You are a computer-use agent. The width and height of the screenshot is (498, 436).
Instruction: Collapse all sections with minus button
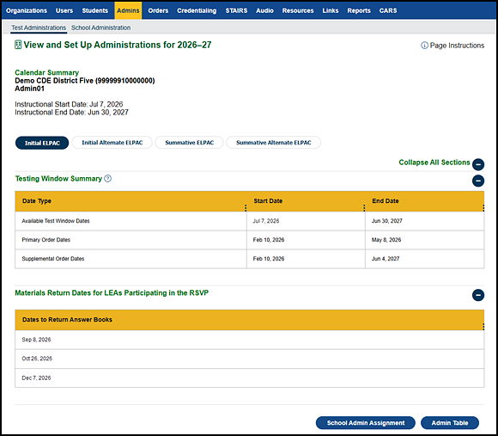pos(478,164)
